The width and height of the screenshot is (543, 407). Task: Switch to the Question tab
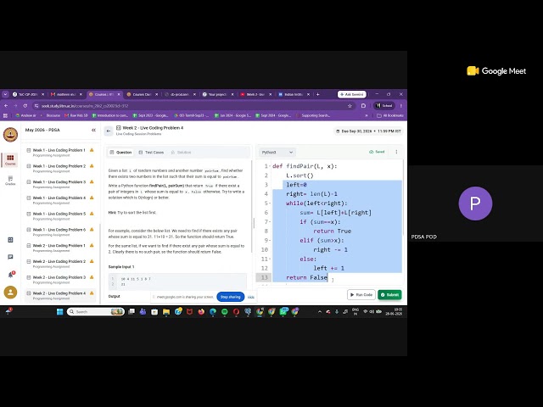click(120, 153)
